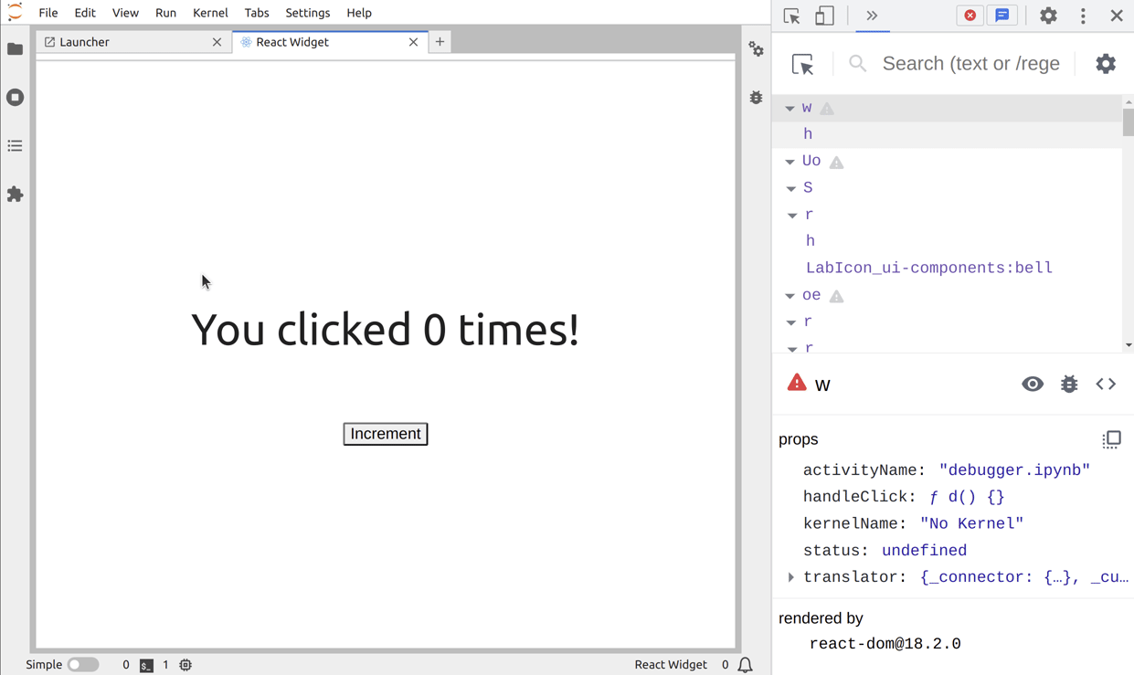
Task: Open the debugger bug icon in right sidebar
Action: point(757,98)
